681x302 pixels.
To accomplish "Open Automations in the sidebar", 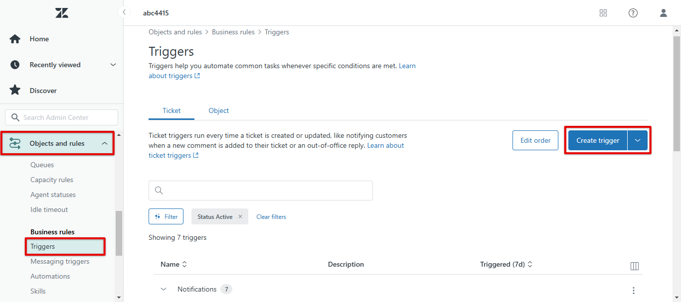I will (50, 276).
